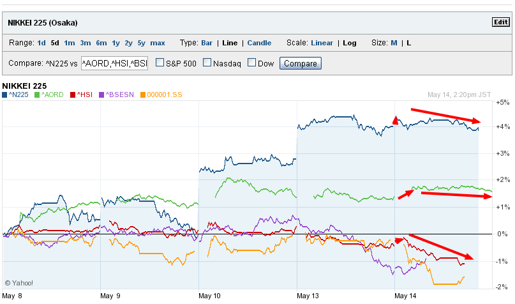Show the 1y range
This screenshot has width=515, height=304.
(x=116, y=43)
